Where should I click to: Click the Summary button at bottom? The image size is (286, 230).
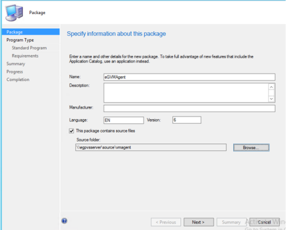click(231, 222)
